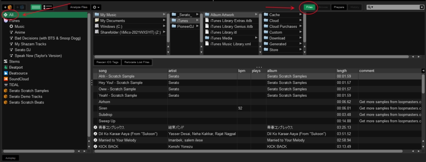Screen dimensions: 426x162
Task: Select the Airhorn track row
Action: pyautogui.click(x=257, y=102)
